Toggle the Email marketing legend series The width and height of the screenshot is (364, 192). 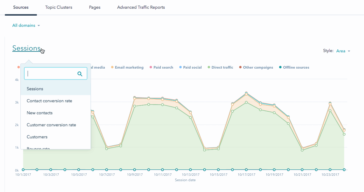(x=129, y=67)
